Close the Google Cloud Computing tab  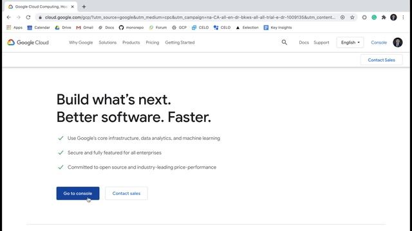click(73, 7)
